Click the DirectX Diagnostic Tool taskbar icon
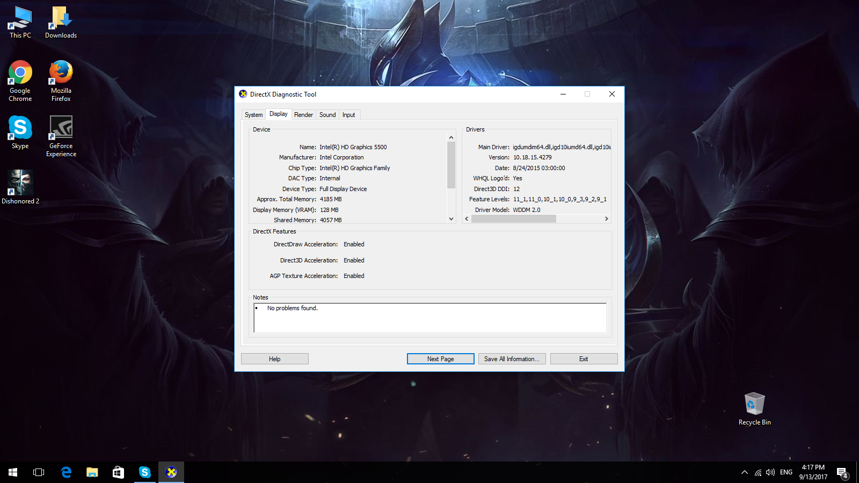The height and width of the screenshot is (483, 859). [171, 472]
